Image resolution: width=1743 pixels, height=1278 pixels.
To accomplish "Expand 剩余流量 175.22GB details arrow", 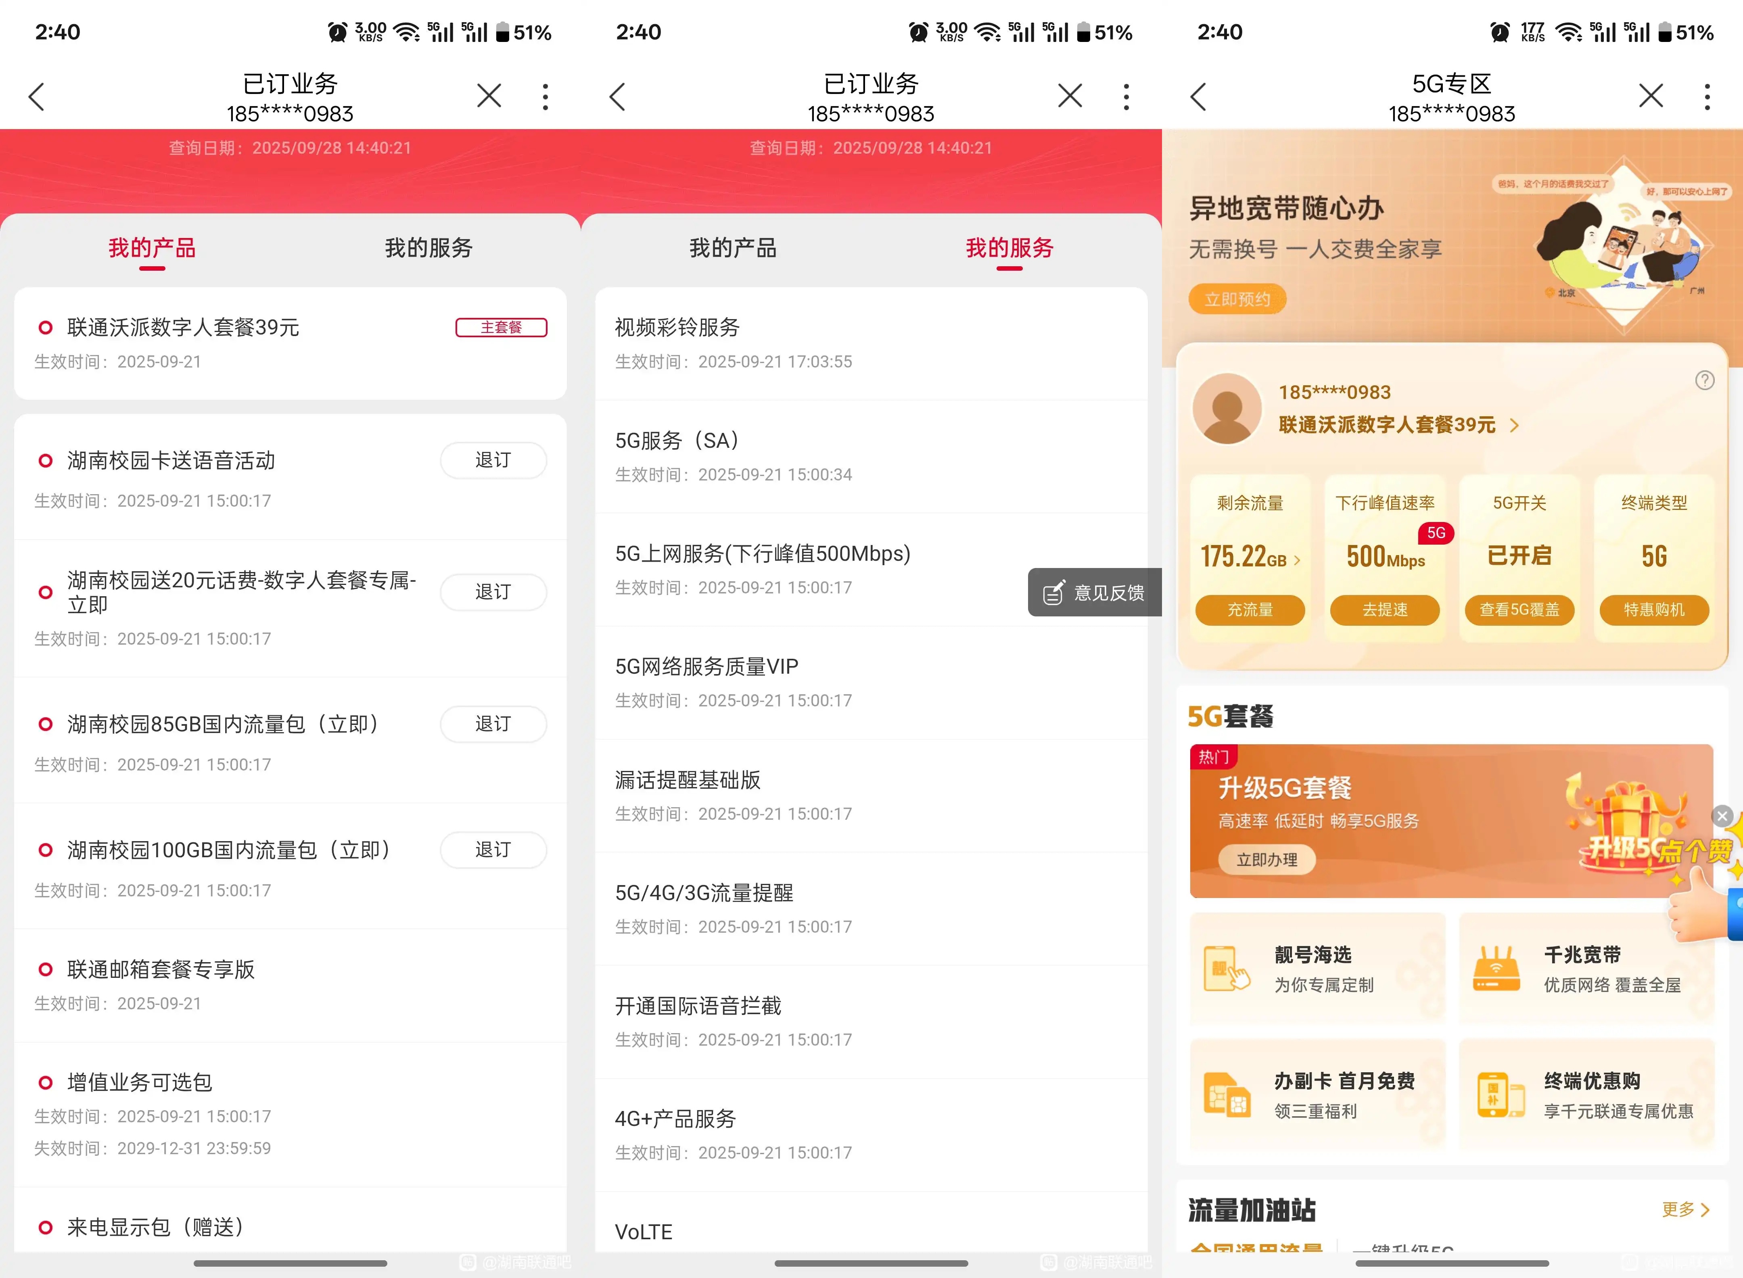I will point(1298,560).
